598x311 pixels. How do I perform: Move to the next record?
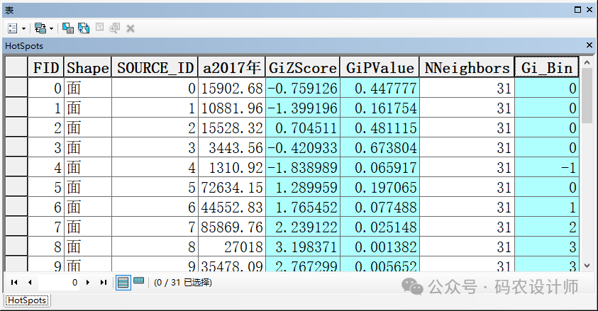tap(87, 282)
